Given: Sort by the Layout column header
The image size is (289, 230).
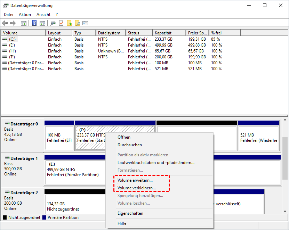Looking at the screenshot, I should click(x=59, y=33).
